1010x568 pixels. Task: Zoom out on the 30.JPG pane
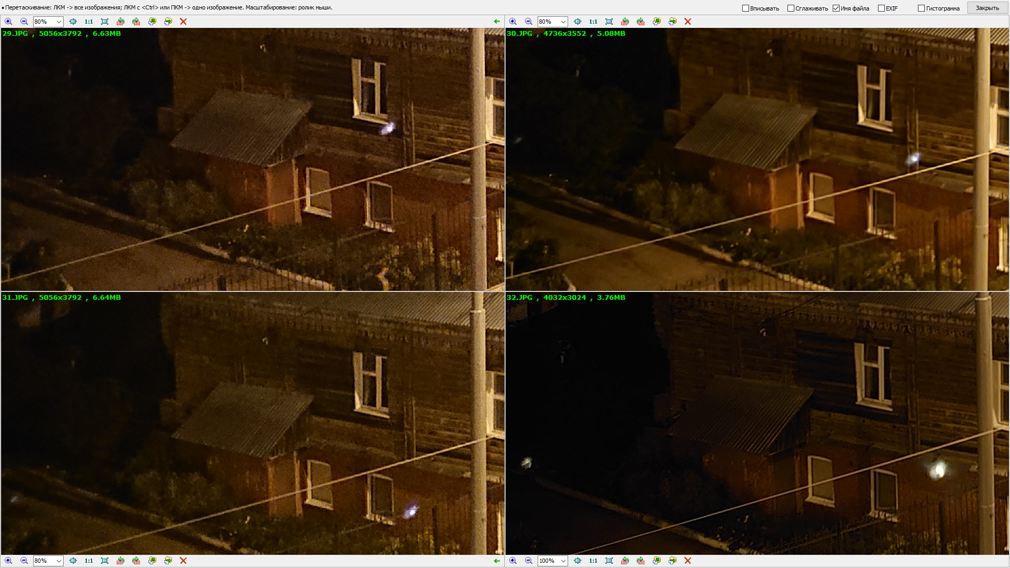point(529,22)
